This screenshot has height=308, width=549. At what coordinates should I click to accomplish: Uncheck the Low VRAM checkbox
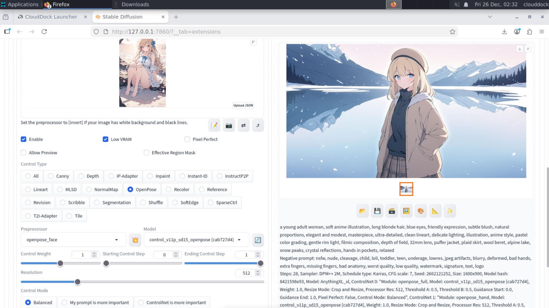point(106,139)
